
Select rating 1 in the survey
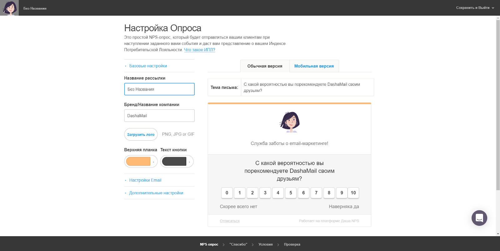tap(240, 193)
